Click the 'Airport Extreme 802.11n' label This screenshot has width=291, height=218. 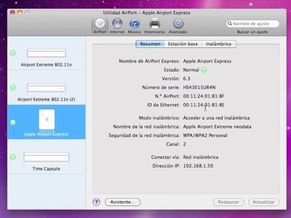46,65
